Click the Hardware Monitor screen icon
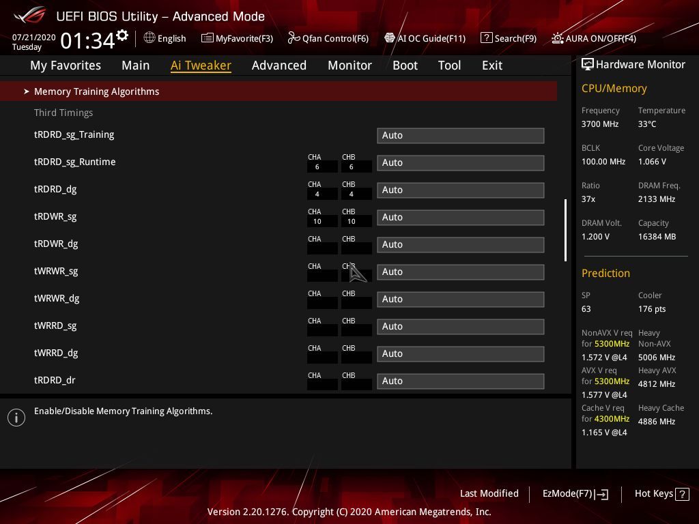Image resolution: width=699 pixels, height=524 pixels. click(588, 64)
